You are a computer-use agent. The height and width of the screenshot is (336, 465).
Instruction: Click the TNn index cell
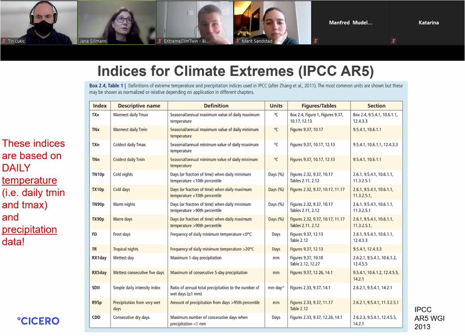tap(100, 162)
